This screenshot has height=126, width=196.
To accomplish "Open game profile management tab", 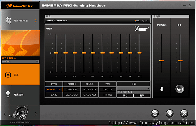I will (x=20, y=20).
